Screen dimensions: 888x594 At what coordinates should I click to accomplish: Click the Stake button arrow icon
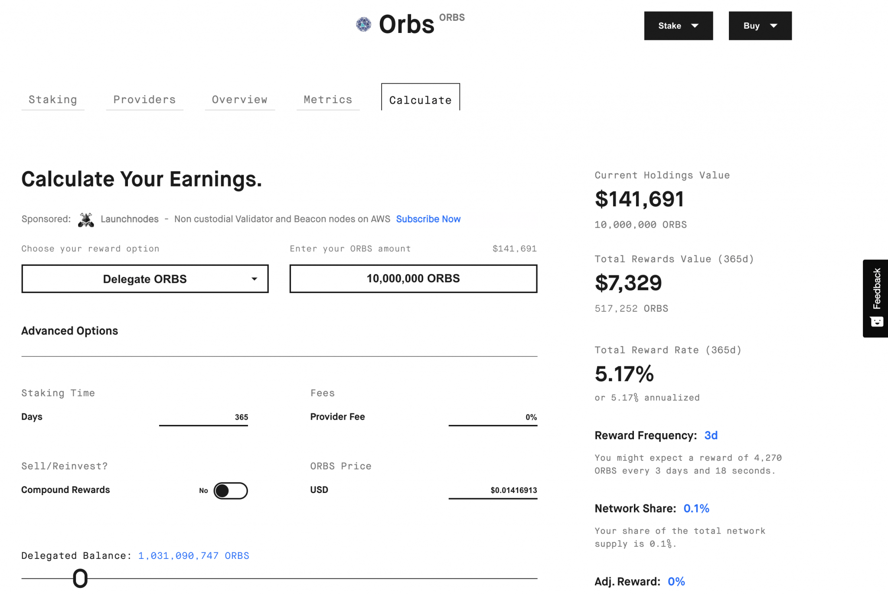[x=695, y=26]
